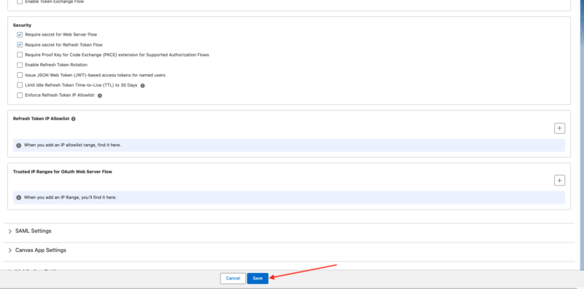Click Trusted IP Ranges for OAuth Web Server Flow heading

point(63,172)
